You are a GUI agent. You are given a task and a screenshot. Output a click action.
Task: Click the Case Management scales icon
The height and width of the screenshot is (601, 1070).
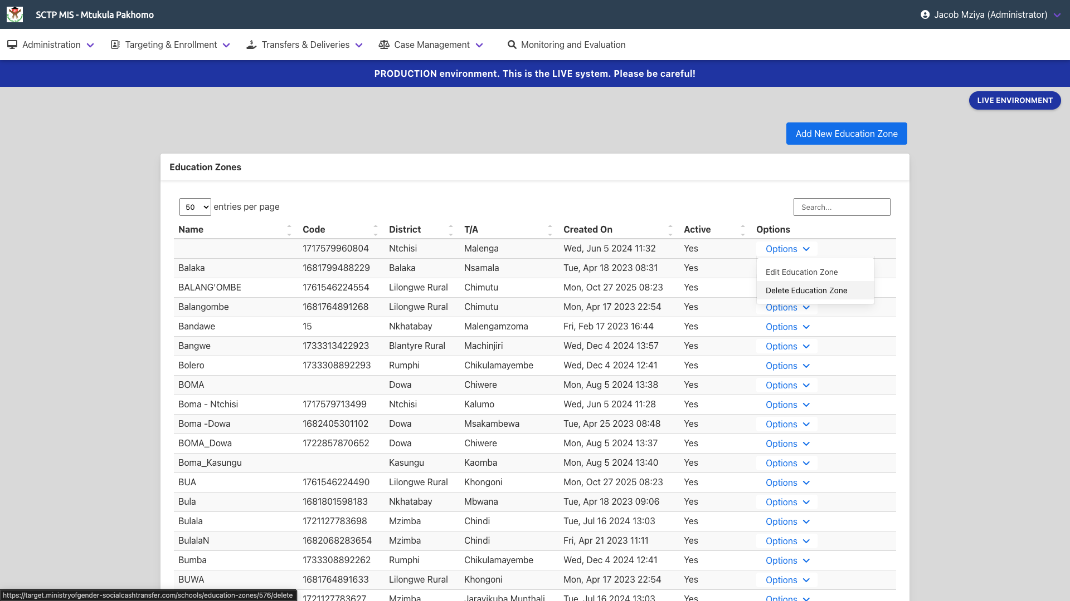click(x=384, y=45)
